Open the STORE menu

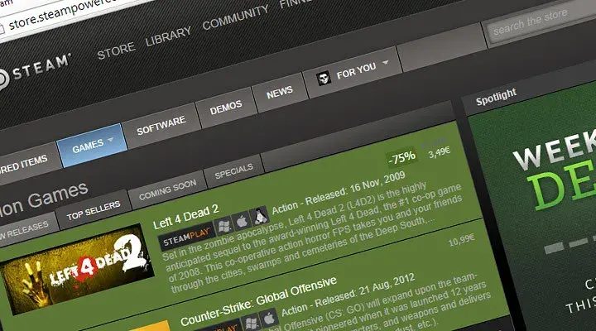[116, 50]
